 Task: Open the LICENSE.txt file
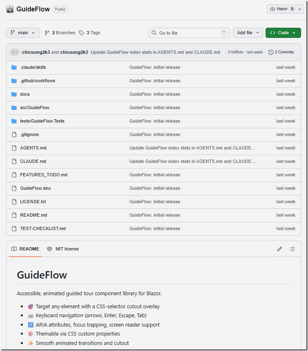pyautogui.click(x=33, y=202)
